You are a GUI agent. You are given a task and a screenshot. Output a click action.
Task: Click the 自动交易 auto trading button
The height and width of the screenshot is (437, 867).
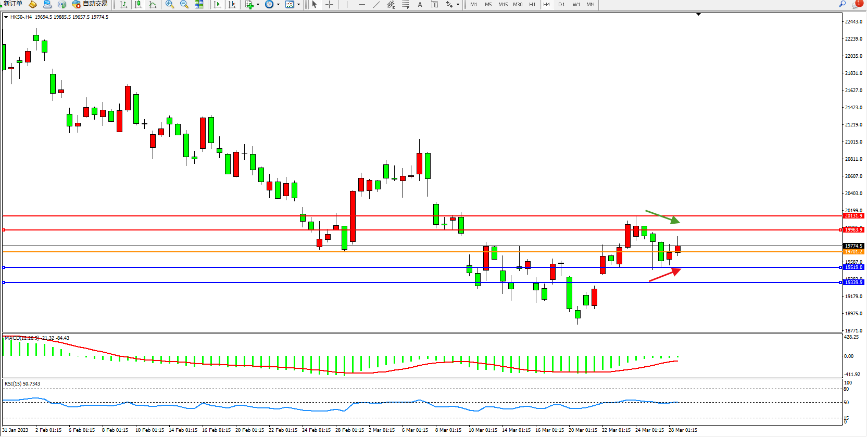tap(90, 4)
